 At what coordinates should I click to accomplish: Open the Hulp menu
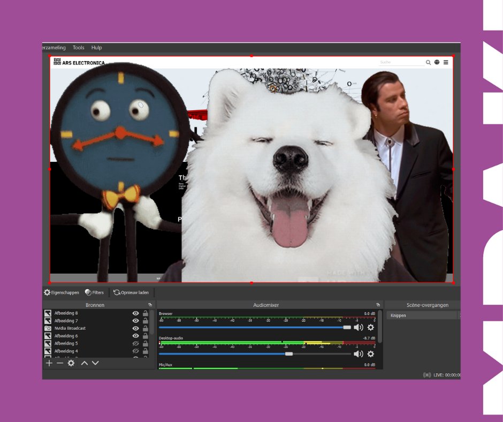(x=96, y=48)
